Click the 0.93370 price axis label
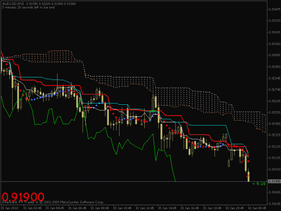 275,21
